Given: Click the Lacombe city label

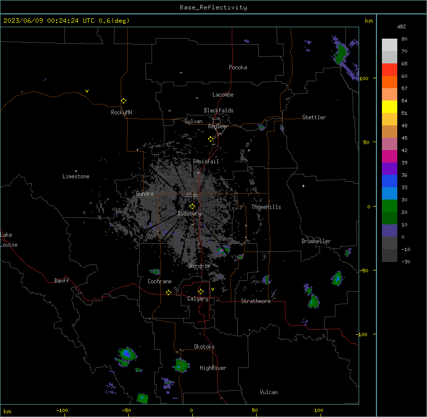Looking at the screenshot, I should click(223, 95).
